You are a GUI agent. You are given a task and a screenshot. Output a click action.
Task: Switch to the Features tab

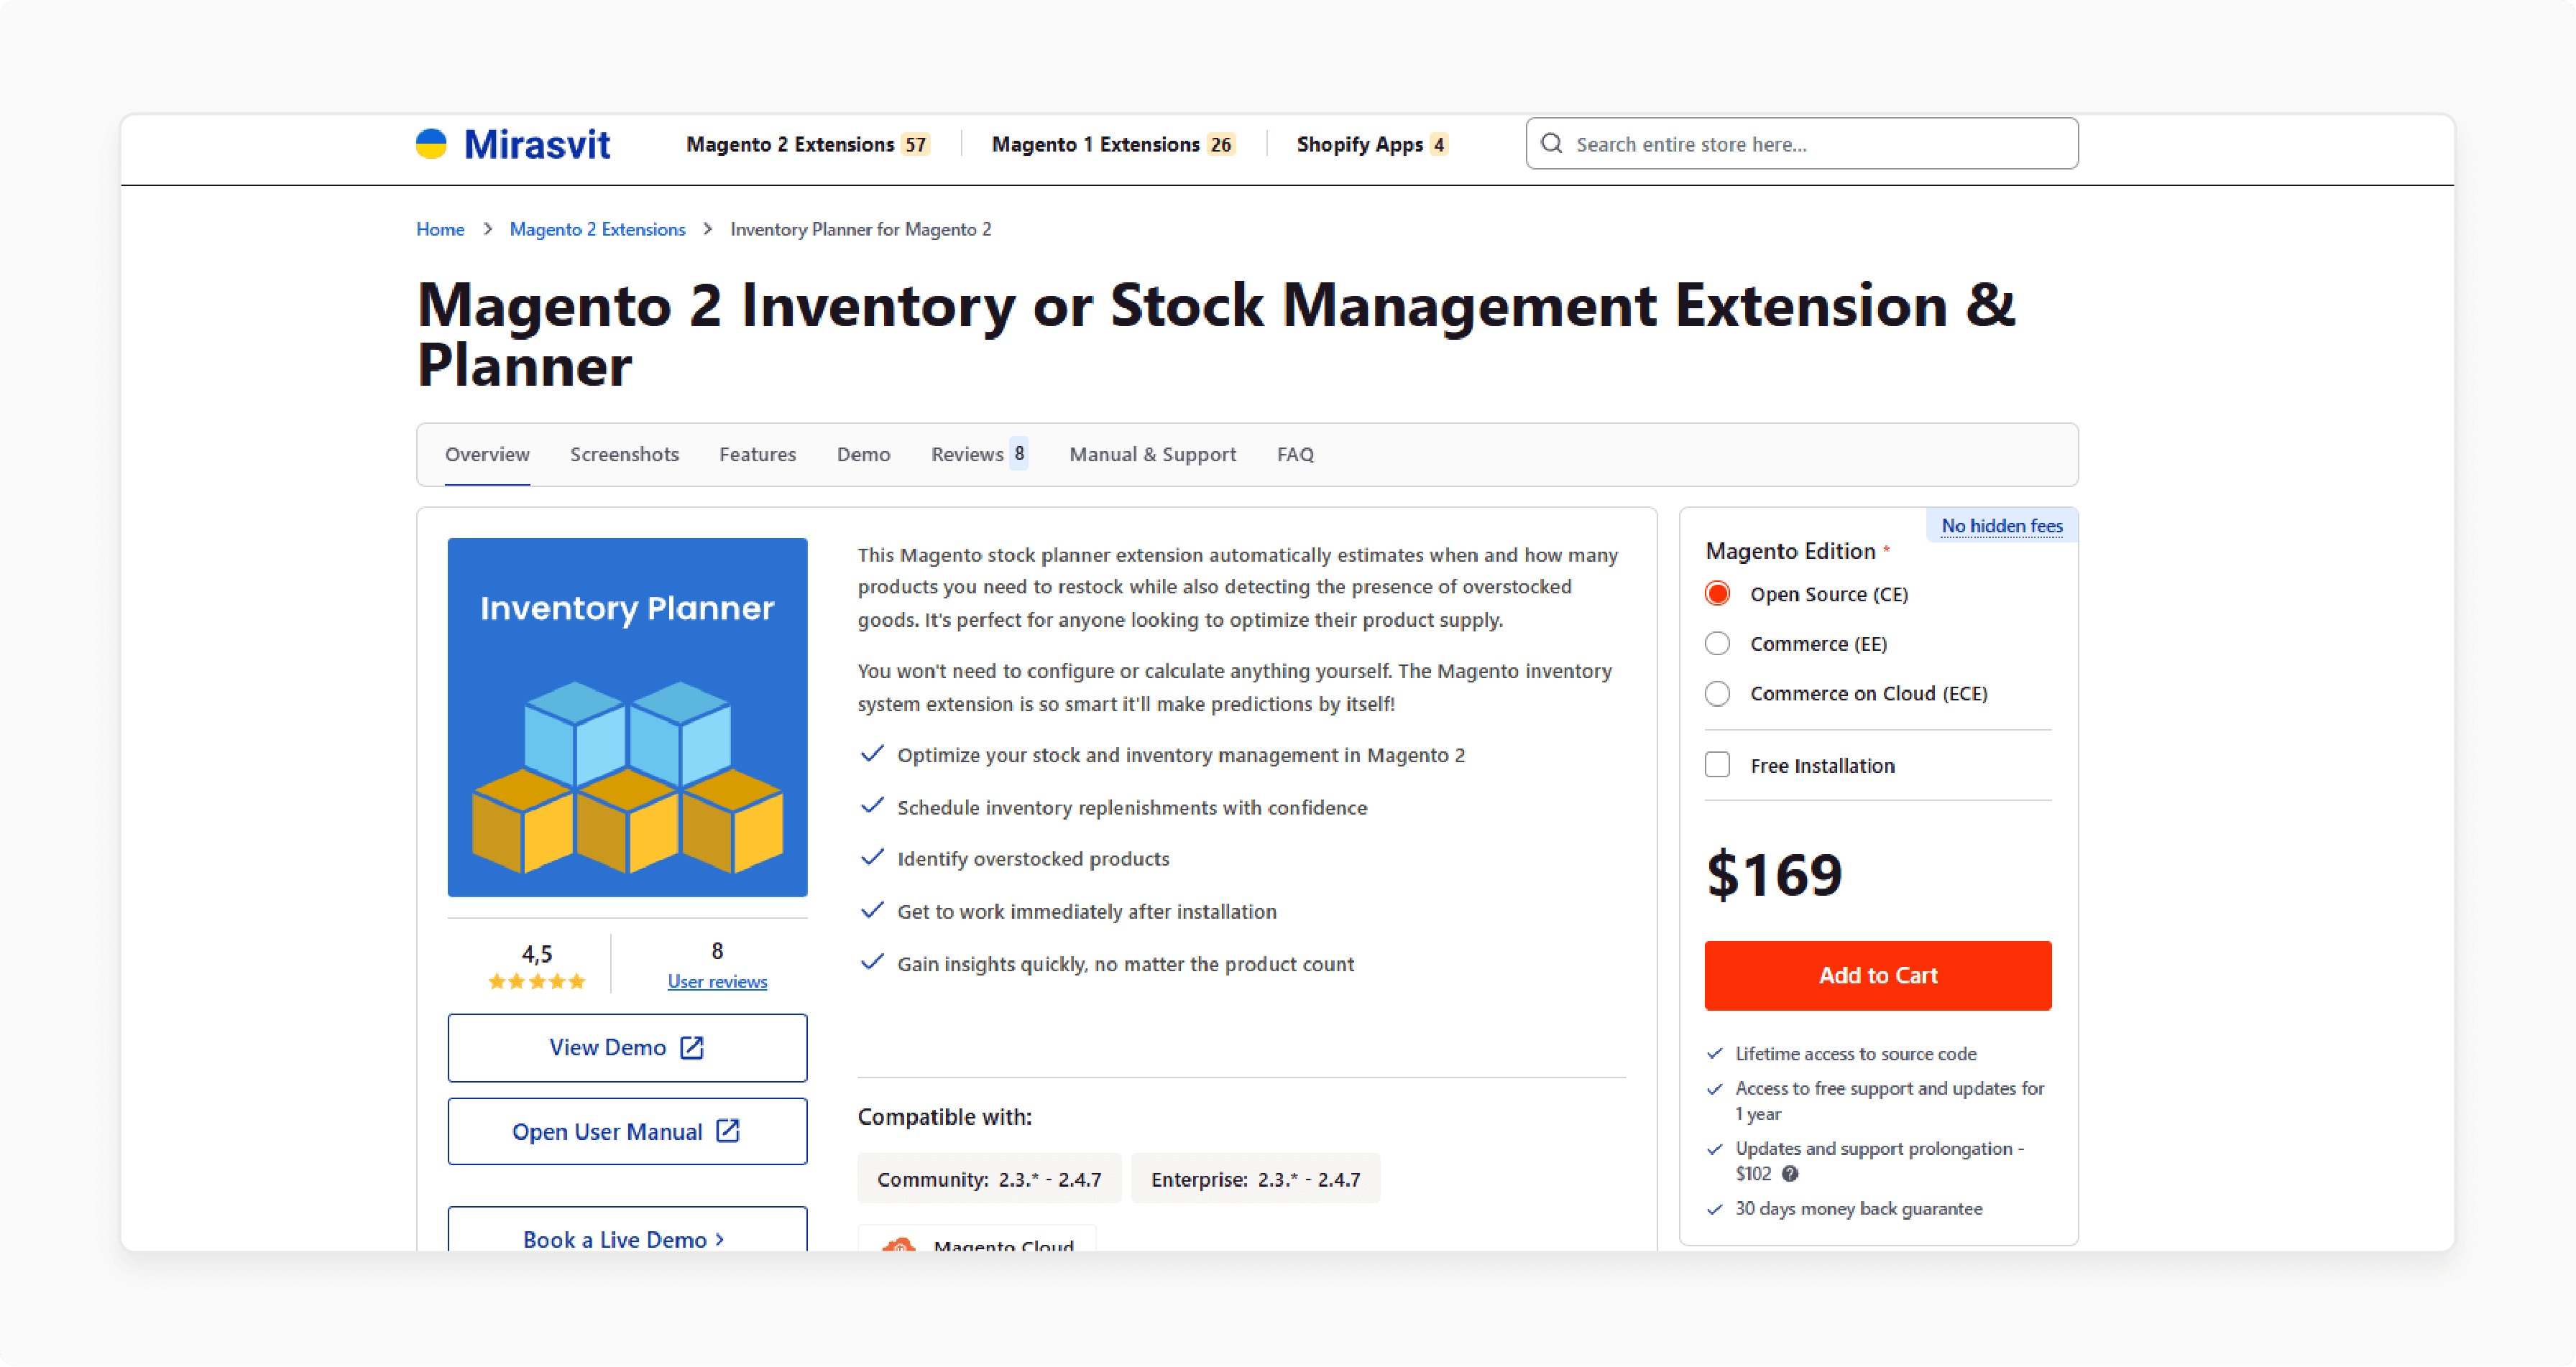[x=757, y=455]
